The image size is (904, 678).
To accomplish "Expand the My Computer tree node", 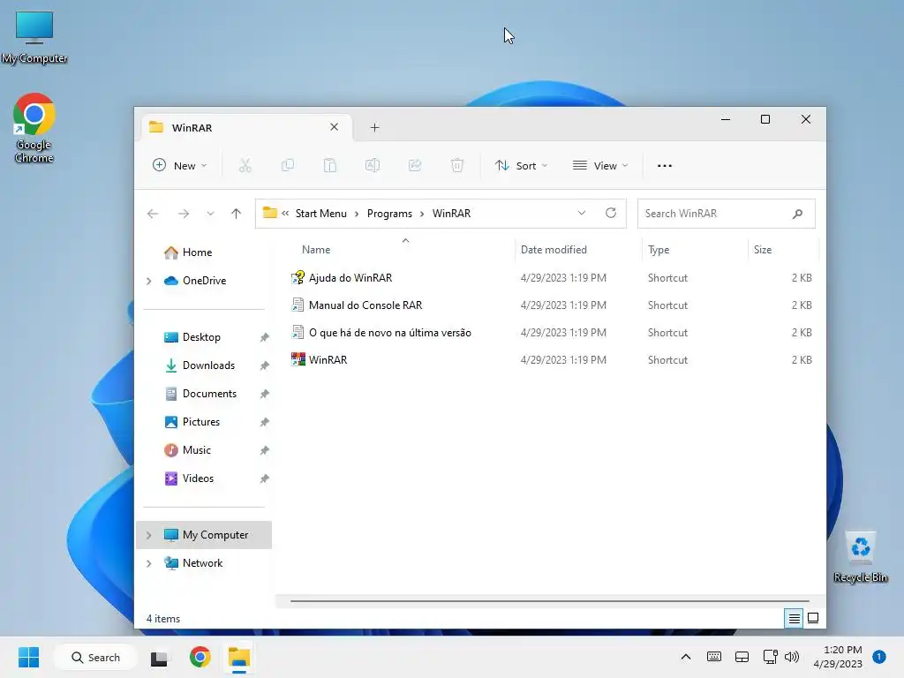I will click(148, 535).
